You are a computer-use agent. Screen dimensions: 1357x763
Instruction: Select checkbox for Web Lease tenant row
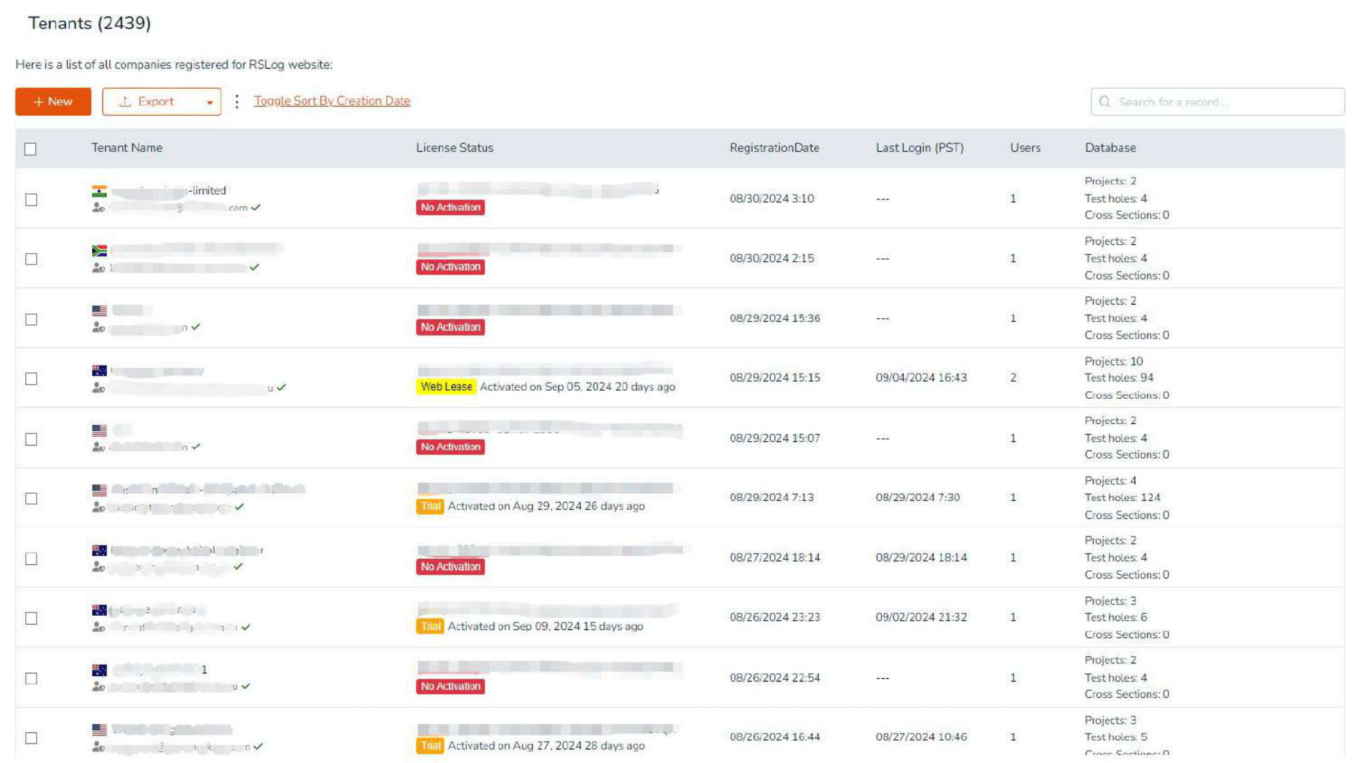coord(31,378)
